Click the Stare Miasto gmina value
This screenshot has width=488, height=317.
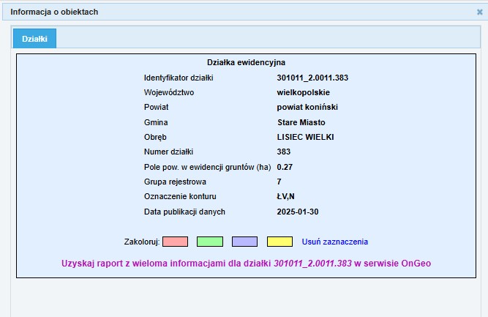301,122
